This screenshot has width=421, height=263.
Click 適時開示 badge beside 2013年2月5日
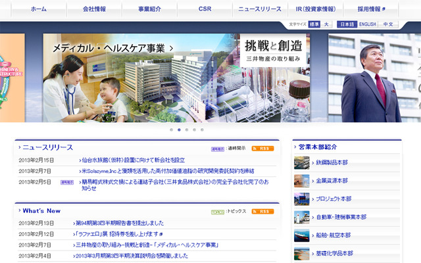[x=67, y=182]
